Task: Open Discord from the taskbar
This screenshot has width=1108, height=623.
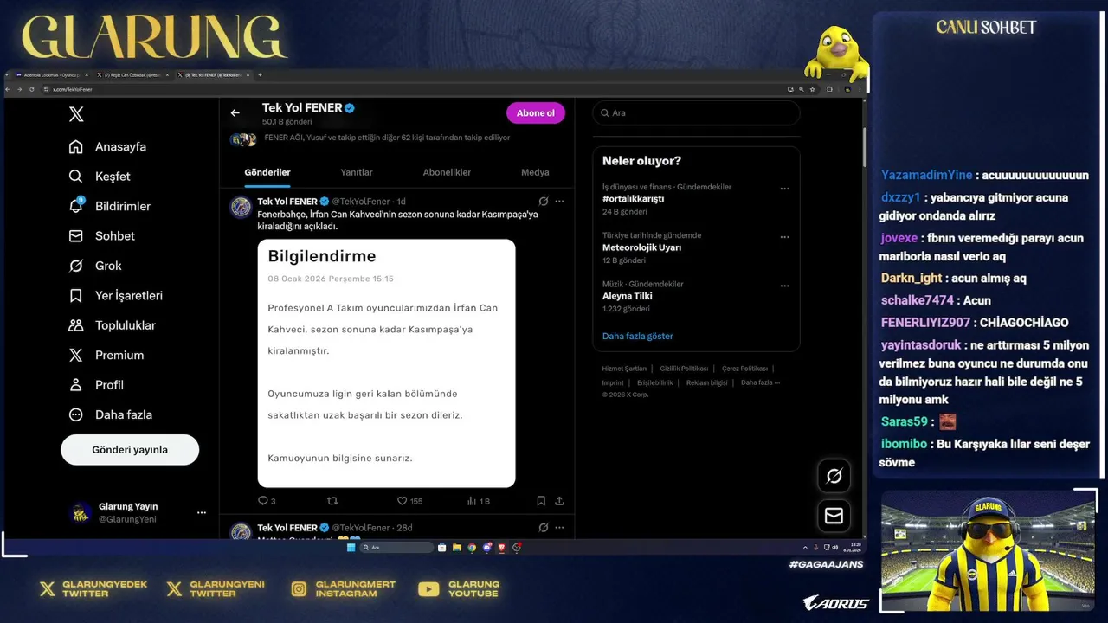Action: tap(487, 548)
